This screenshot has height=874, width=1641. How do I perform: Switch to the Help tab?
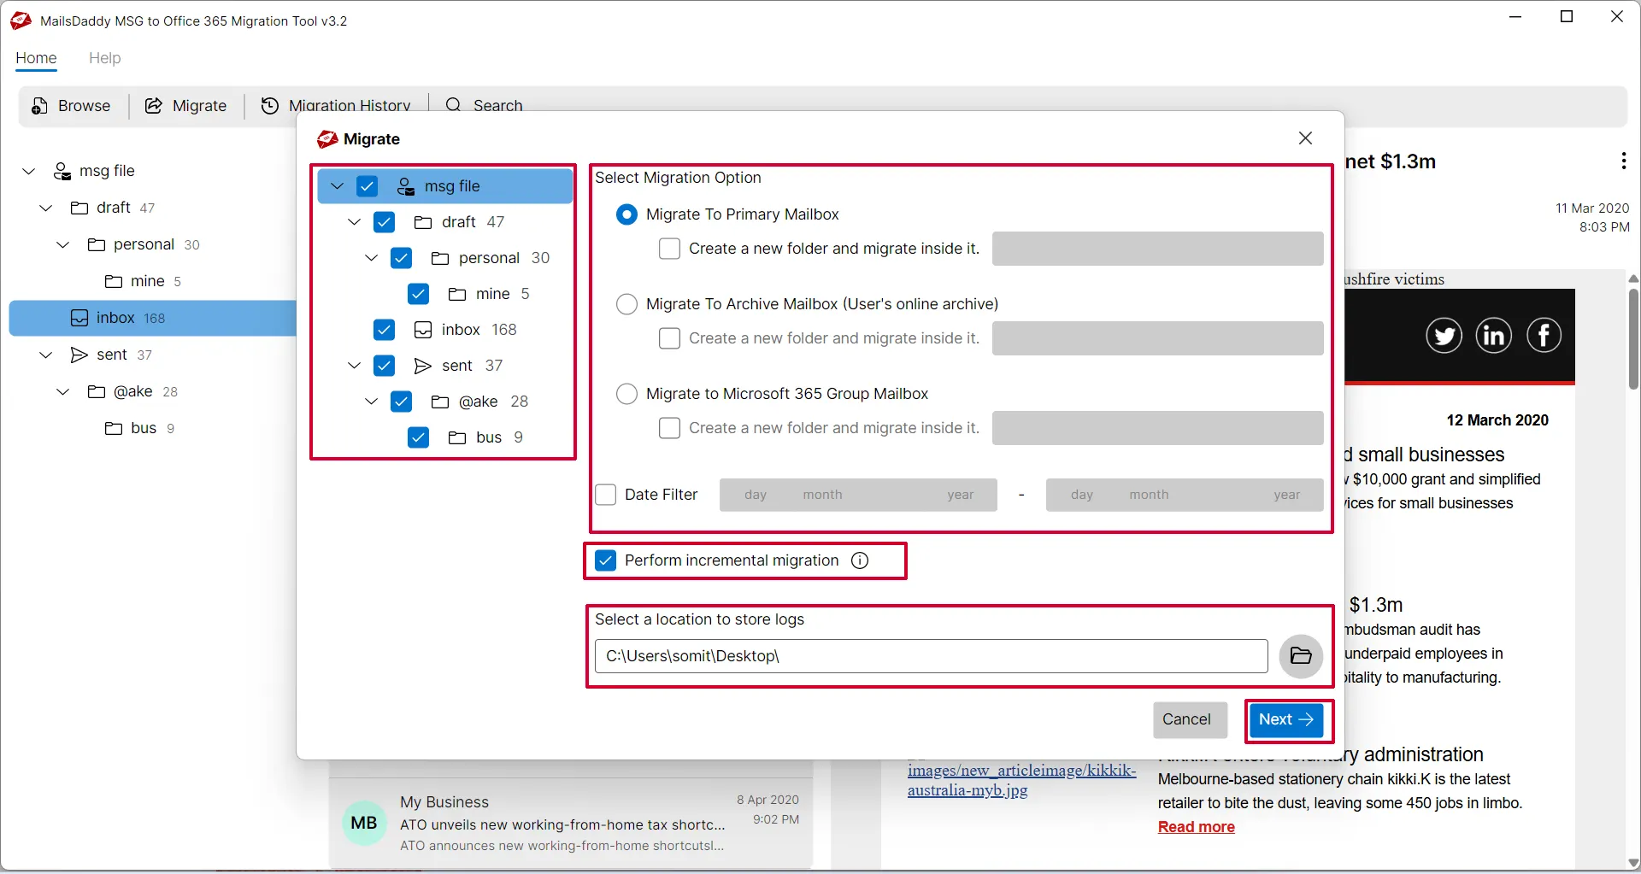click(104, 58)
